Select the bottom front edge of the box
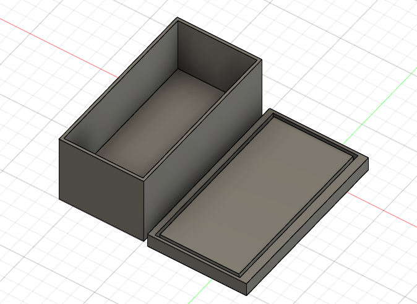Viewport: 417px width, 304px height. click(101, 220)
